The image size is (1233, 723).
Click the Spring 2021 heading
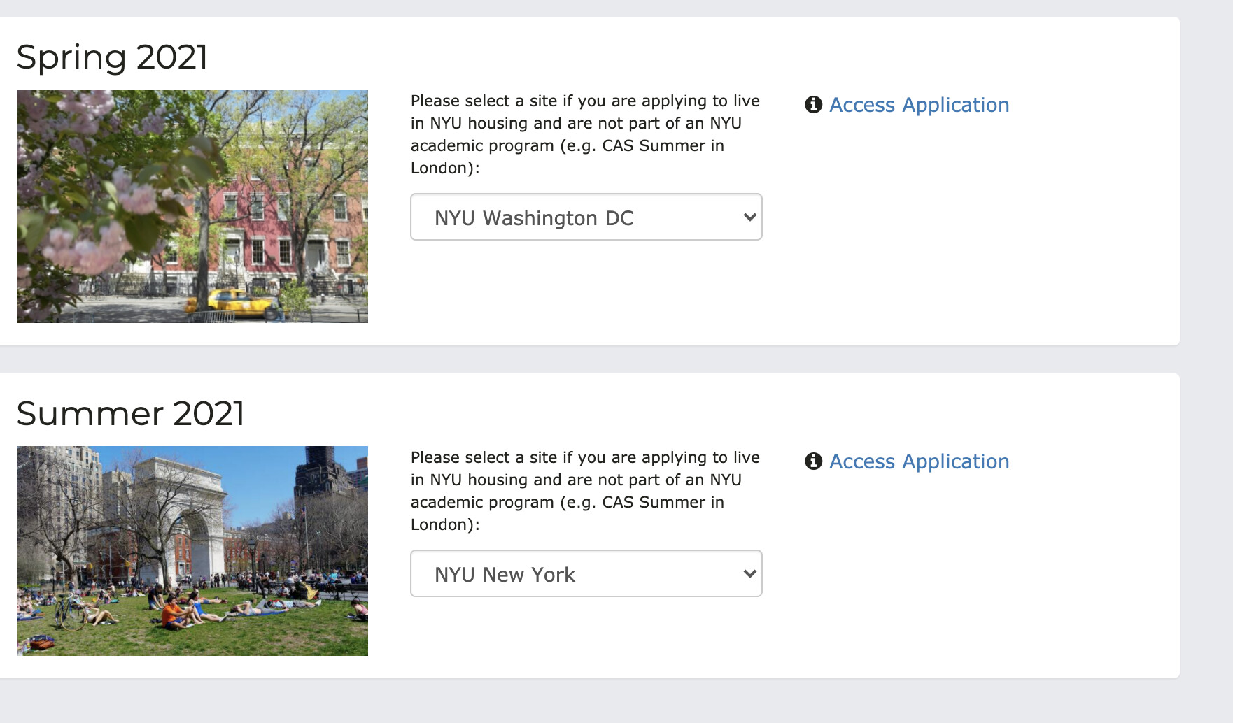tap(112, 57)
